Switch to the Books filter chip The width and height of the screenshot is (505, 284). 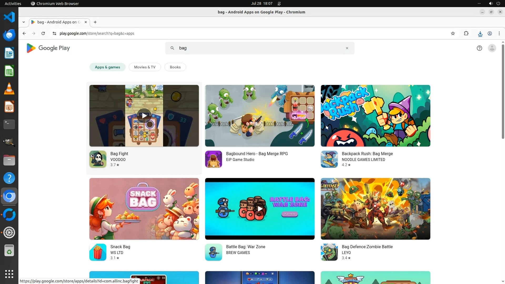tap(175, 67)
